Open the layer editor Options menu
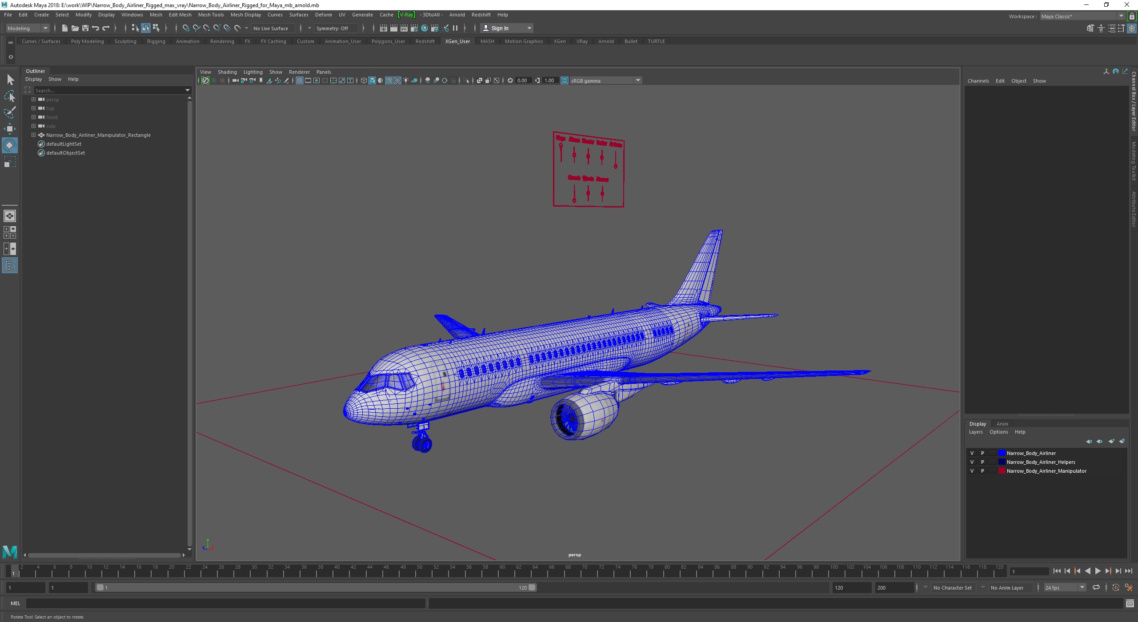1138x622 pixels. [x=998, y=432]
